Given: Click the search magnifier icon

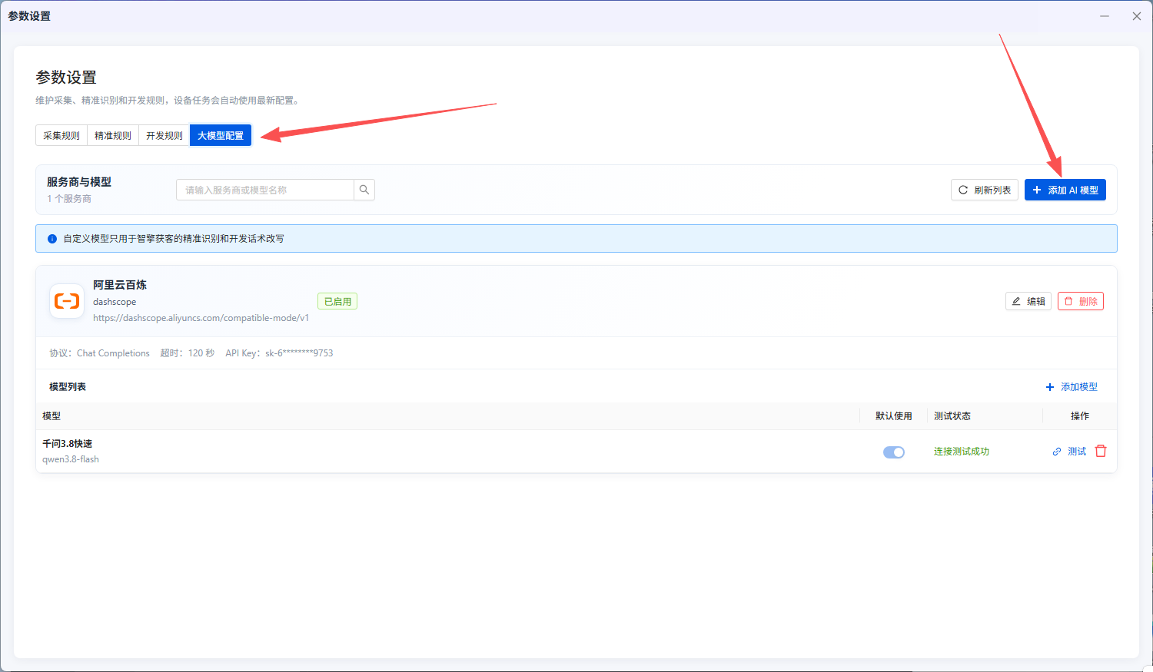Looking at the screenshot, I should [364, 190].
